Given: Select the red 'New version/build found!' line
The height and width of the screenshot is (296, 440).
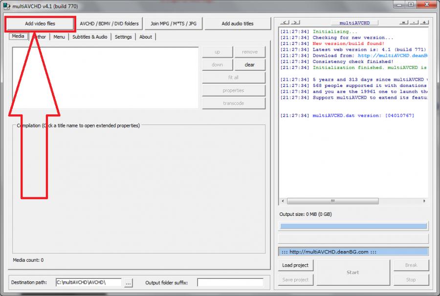Looking at the screenshot, I should pyautogui.click(x=332, y=43).
